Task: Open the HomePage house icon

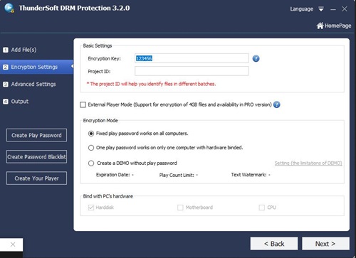Action: [320, 26]
